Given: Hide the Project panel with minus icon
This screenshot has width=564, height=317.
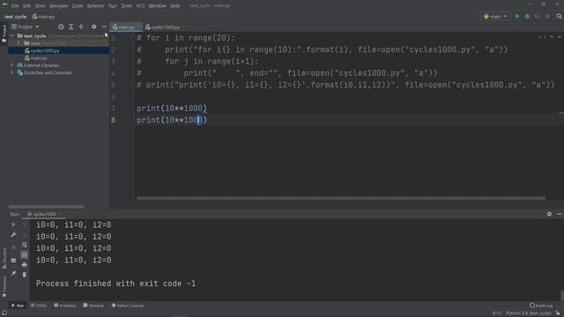Looking at the screenshot, I should click(x=104, y=27).
